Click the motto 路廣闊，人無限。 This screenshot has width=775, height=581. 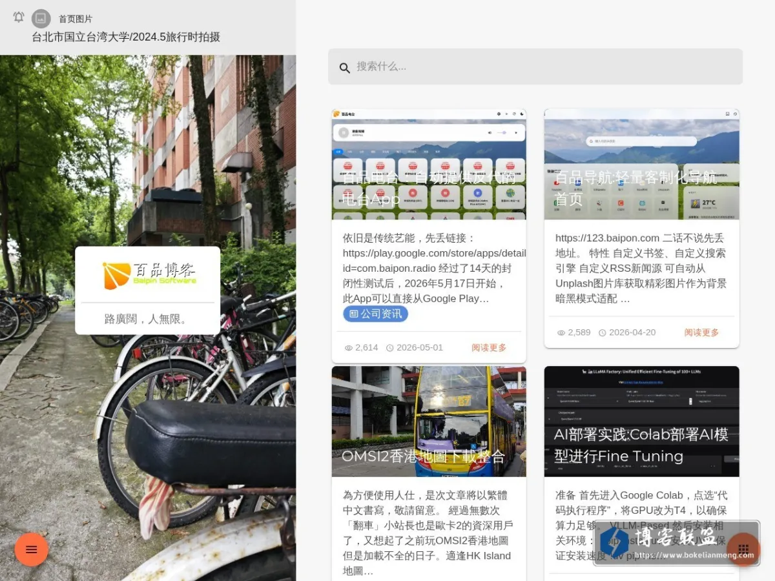click(x=147, y=319)
